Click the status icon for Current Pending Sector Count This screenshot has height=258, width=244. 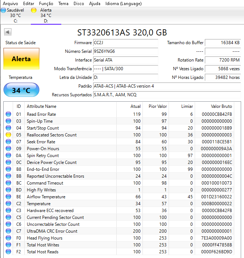click(x=8, y=217)
